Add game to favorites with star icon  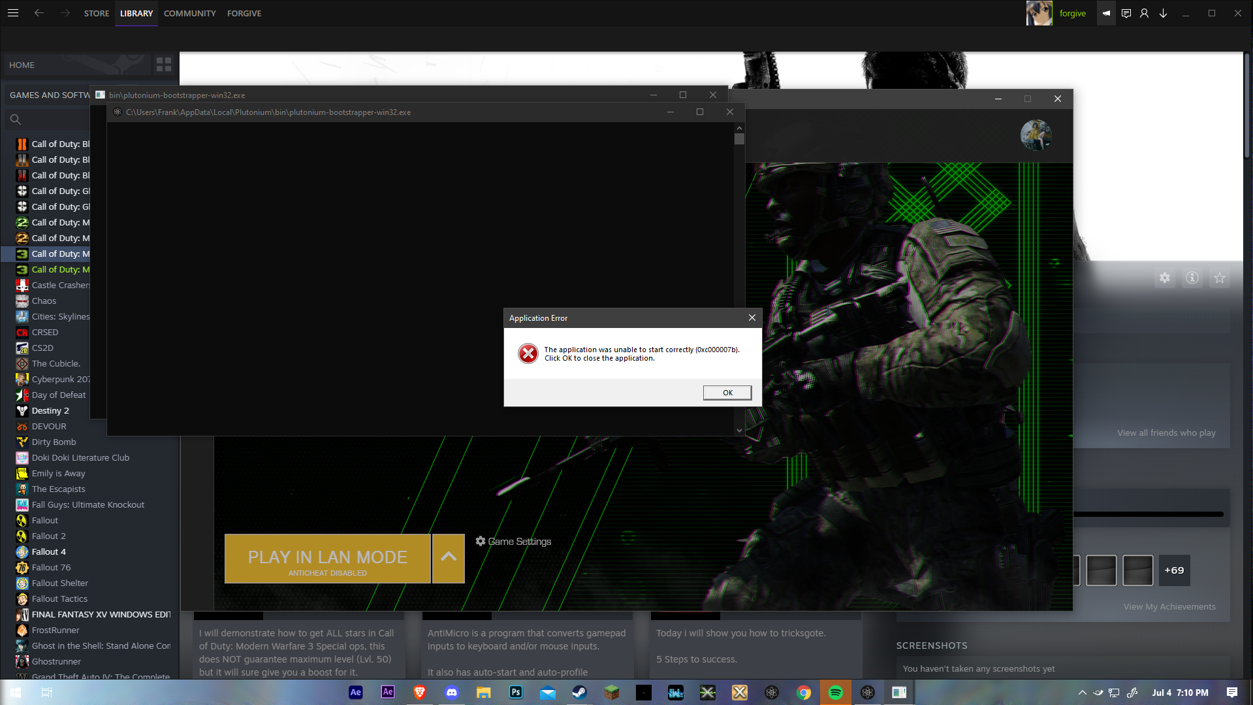click(1220, 278)
